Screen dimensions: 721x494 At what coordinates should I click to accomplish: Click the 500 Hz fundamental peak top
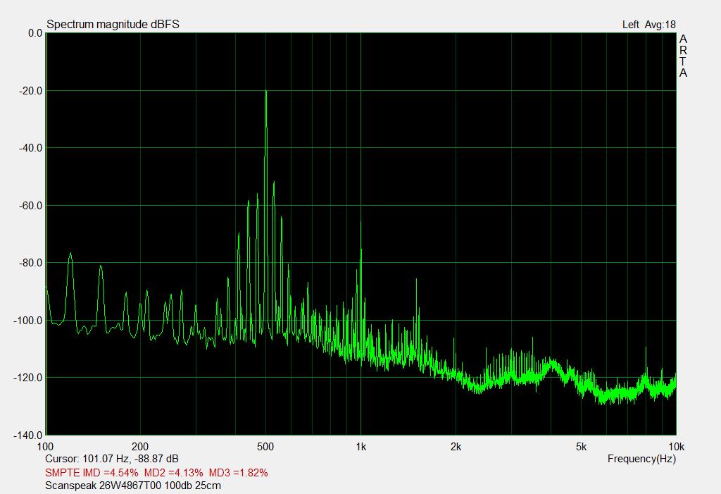click(265, 92)
